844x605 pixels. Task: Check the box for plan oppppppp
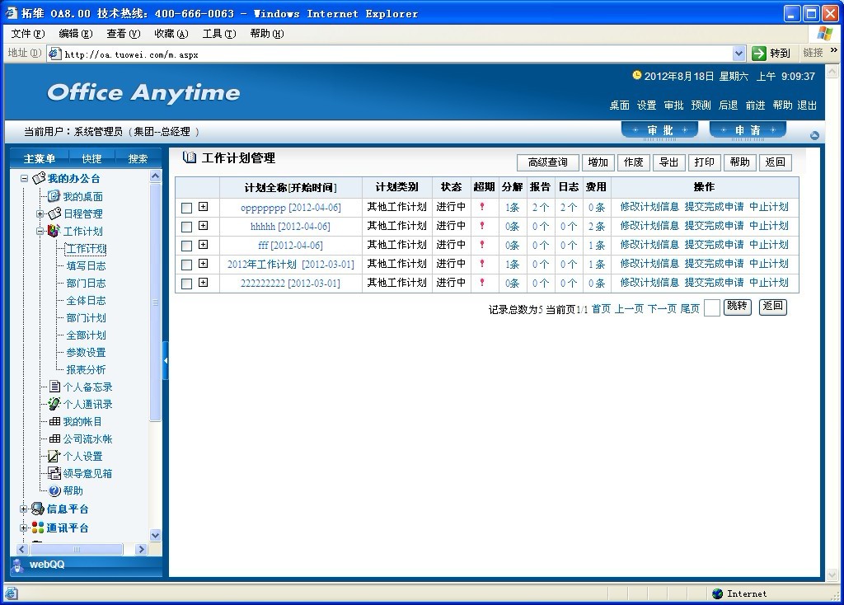coord(186,208)
